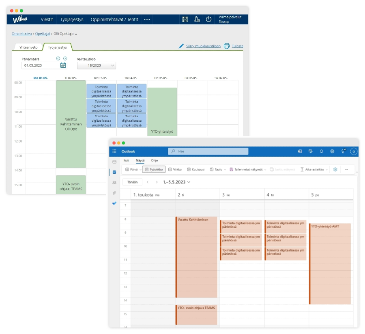
Task: Open Oppimistehtävät / Tentit in Wilma
Action: point(114,19)
